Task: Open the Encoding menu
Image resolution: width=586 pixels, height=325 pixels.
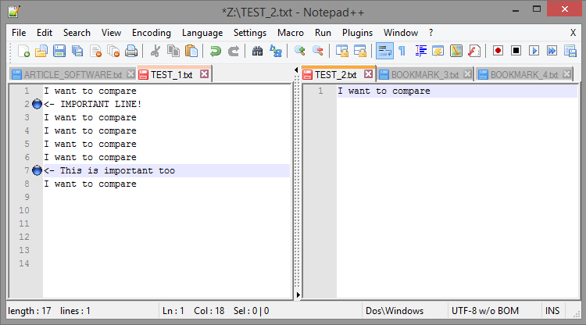Action: pos(152,33)
